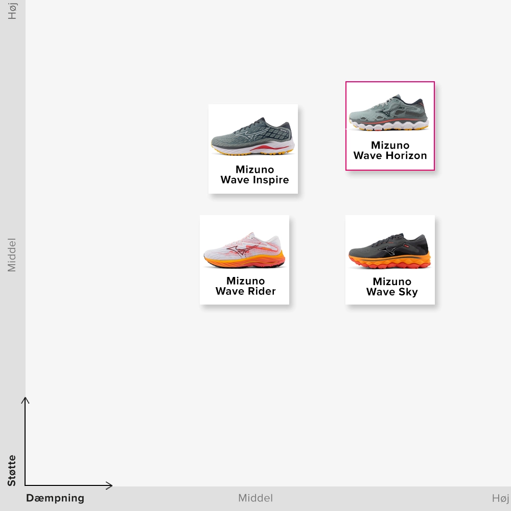This screenshot has width=511, height=511.
Task: Open the Mizuno Wave Rider shoe photo
Action: point(244,250)
